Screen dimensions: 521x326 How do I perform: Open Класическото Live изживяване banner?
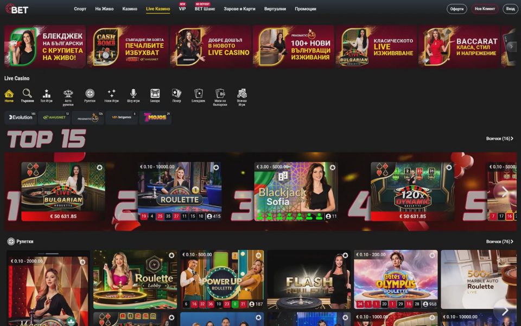coord(376,47)
